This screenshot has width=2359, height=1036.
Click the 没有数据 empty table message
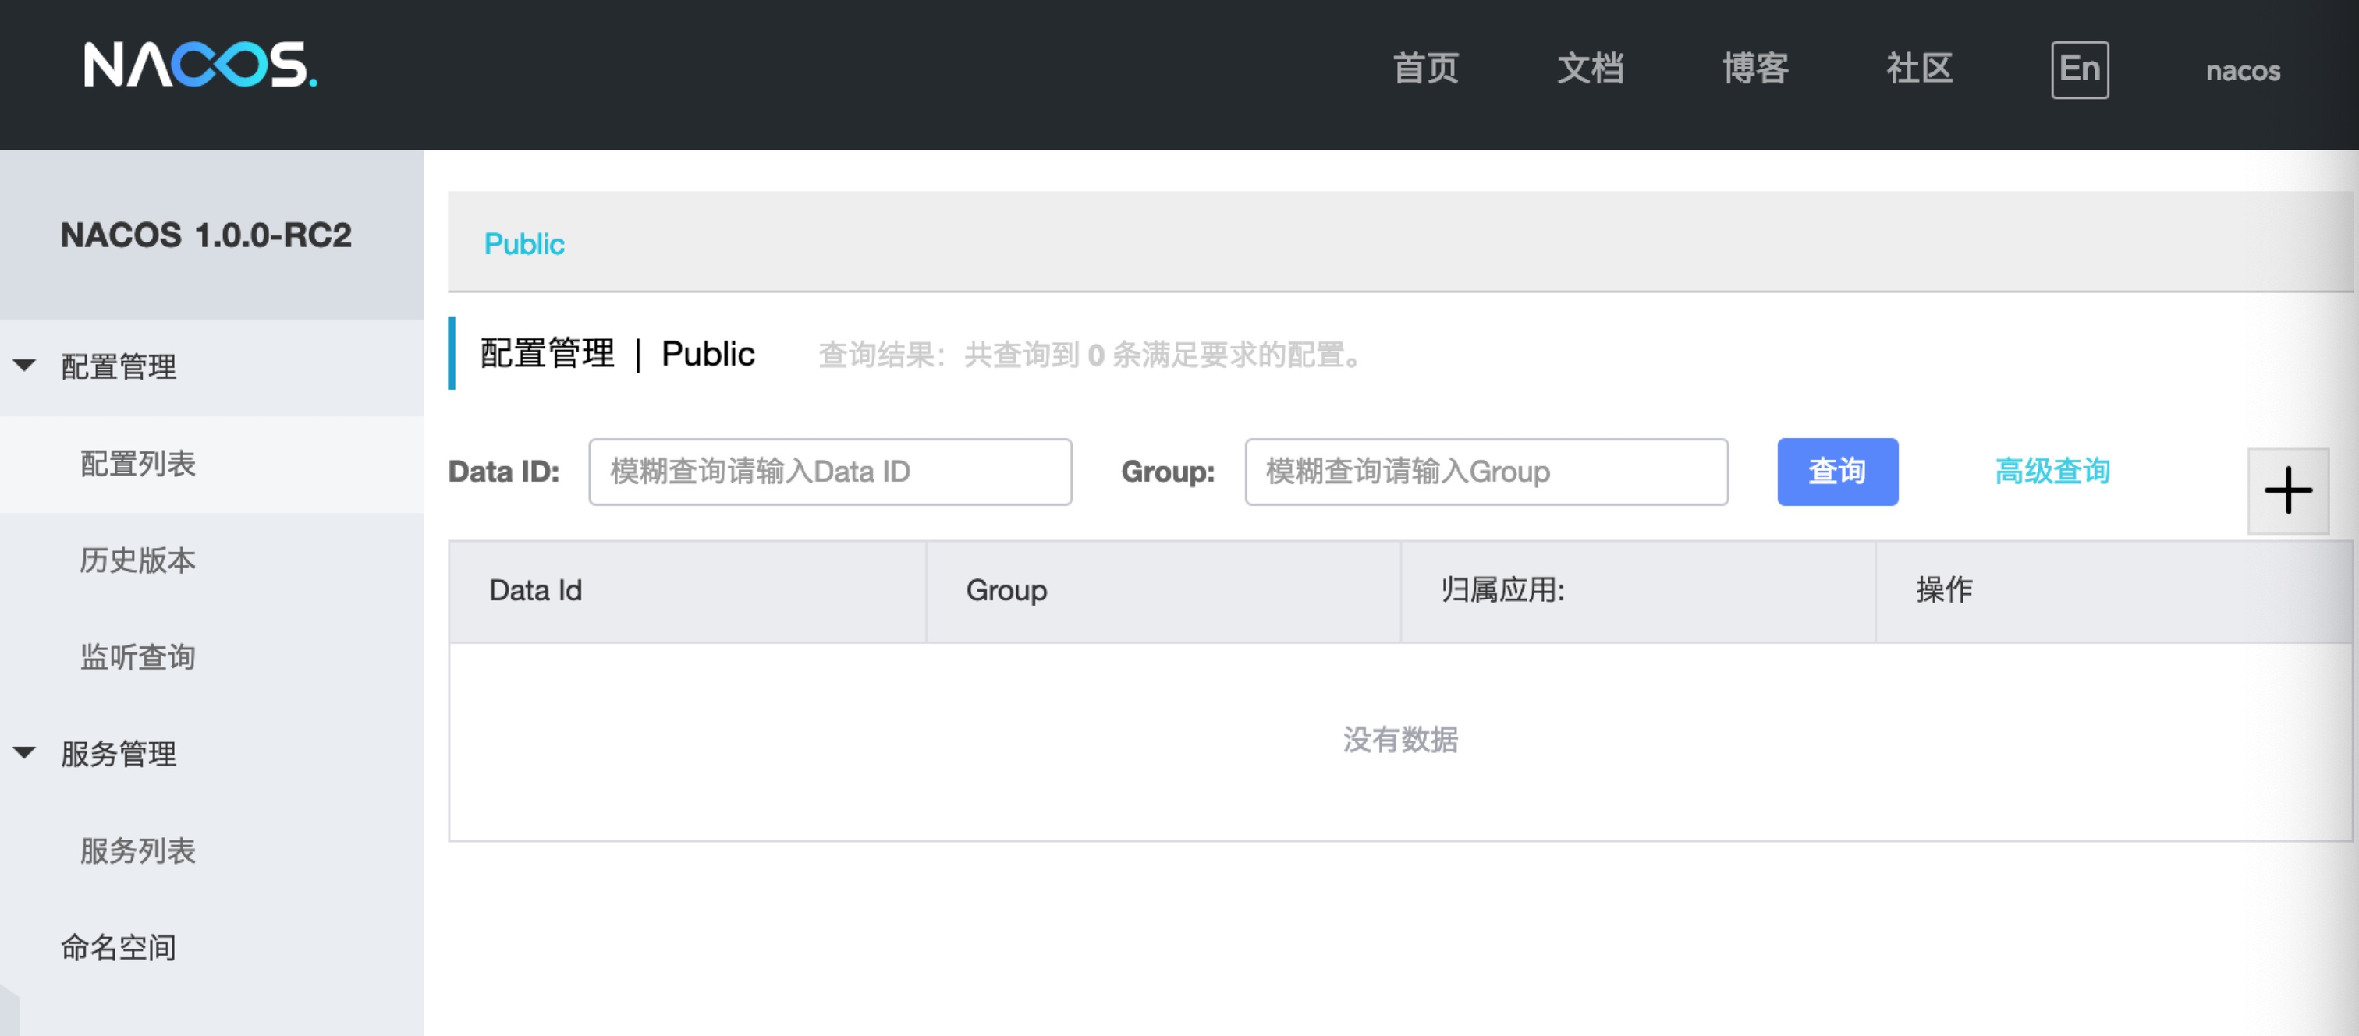coord(1400,740)
